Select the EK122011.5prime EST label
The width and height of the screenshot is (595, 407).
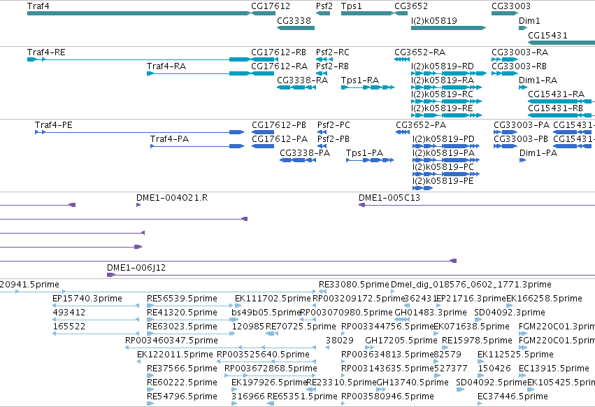click(175, 355)
